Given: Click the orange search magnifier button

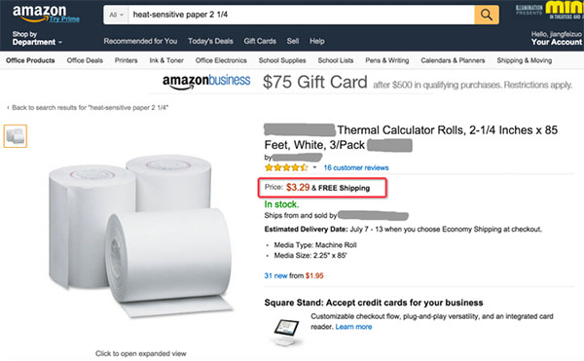Looking at the screenshot, I should (487, 15).
